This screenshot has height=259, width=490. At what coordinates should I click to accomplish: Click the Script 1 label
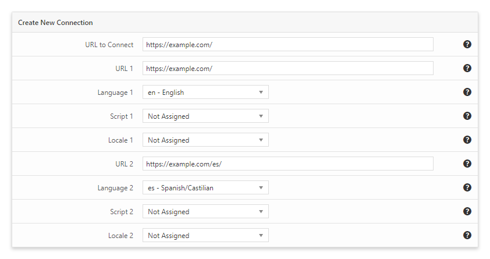(x=121, y=116)
